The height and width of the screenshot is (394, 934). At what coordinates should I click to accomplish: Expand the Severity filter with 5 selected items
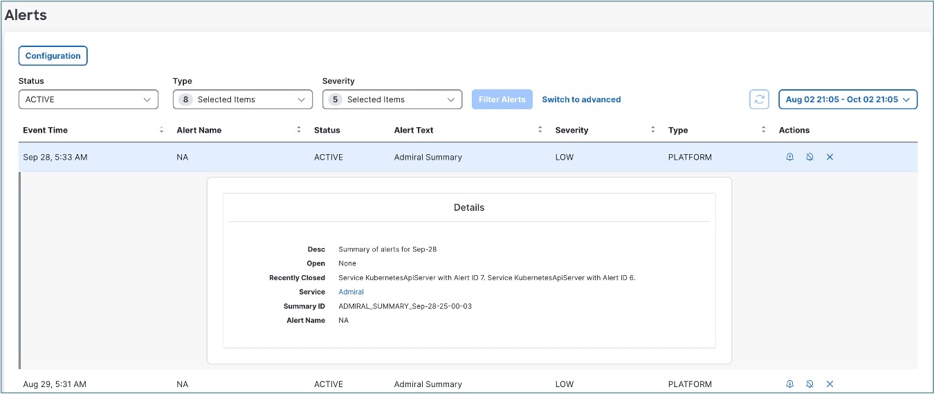click(392, 100)
